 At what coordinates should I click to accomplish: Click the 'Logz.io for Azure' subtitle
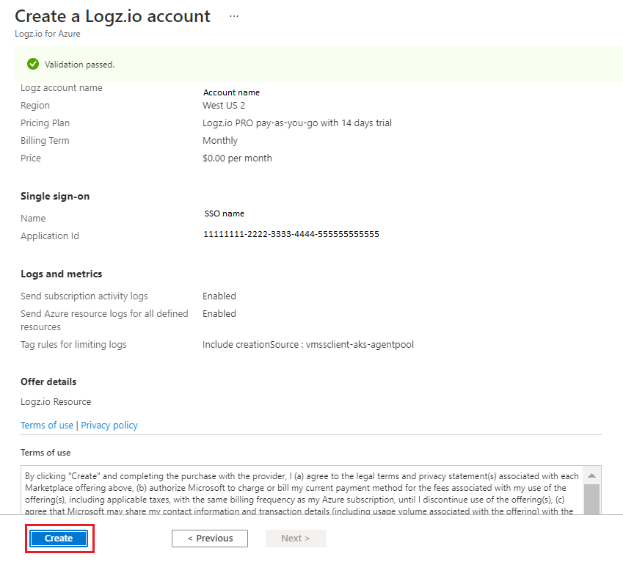[47, 34]
